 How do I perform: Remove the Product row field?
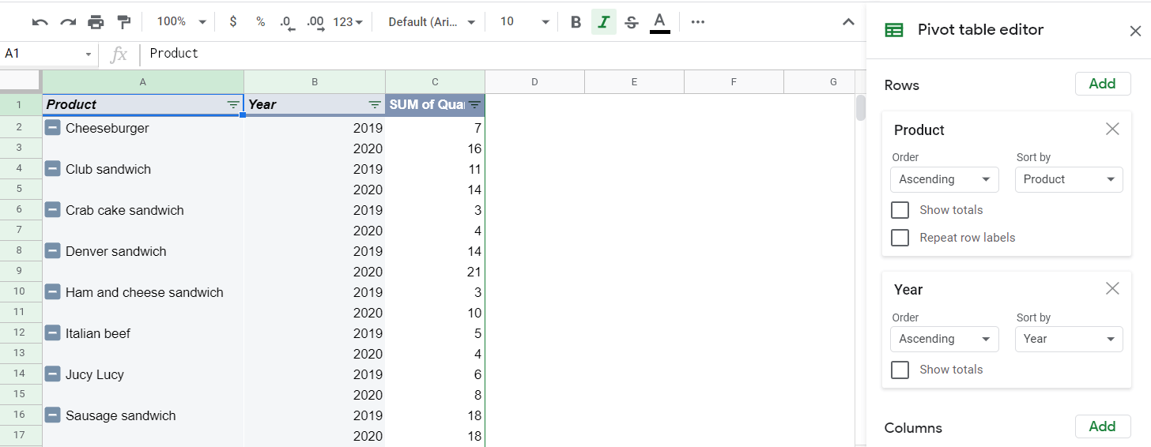(x=1112, y=129)
